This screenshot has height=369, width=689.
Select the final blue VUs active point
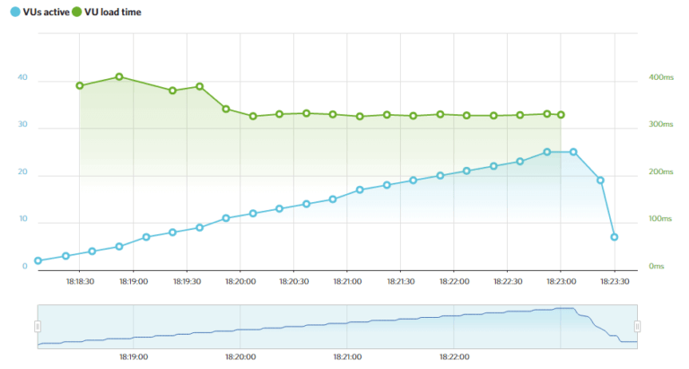[x=615, y=237]
